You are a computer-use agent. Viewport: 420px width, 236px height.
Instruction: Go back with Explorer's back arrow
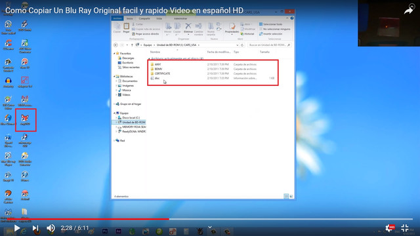(115, 45)
